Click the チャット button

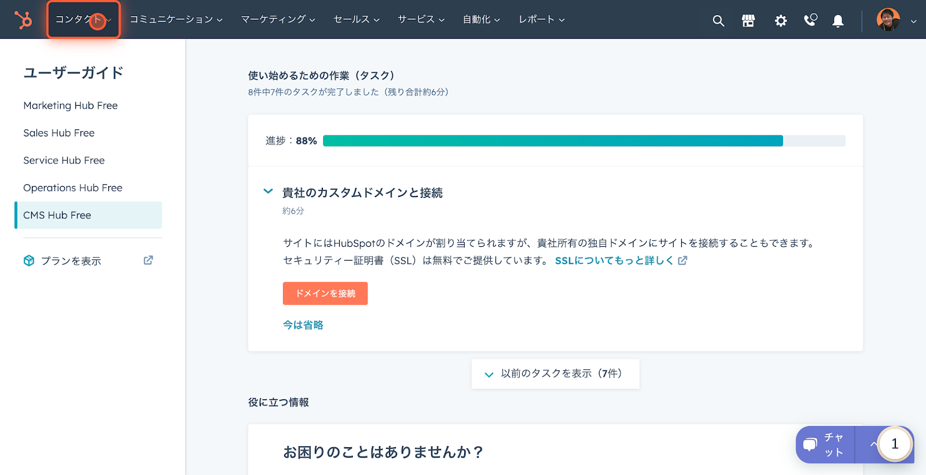pos(825,444)
